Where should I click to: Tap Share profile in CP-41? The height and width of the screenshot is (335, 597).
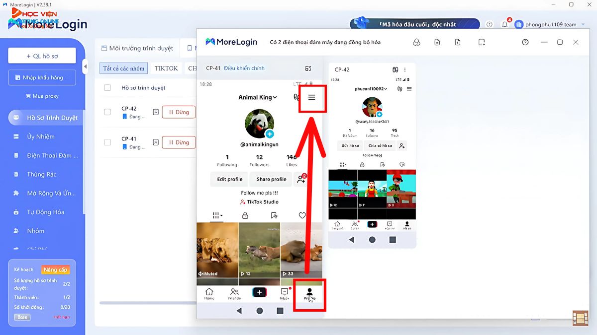tap(272, 179)
